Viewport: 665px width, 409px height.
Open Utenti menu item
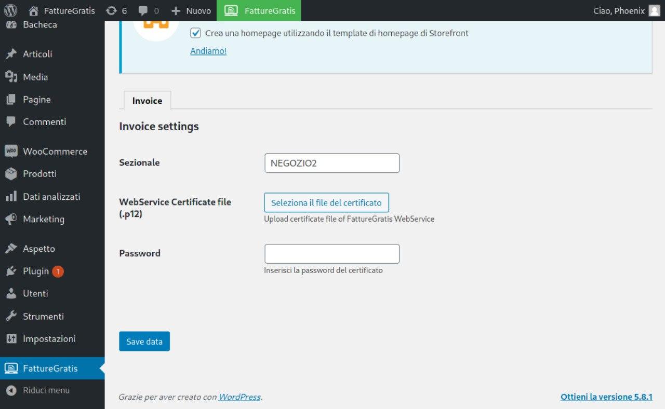coord(52,293)
